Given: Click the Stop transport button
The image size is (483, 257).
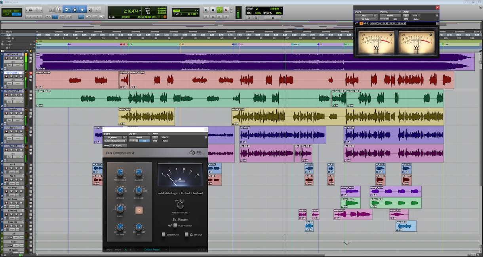Looking at the screenshot, I should click(x=213, y=10).
